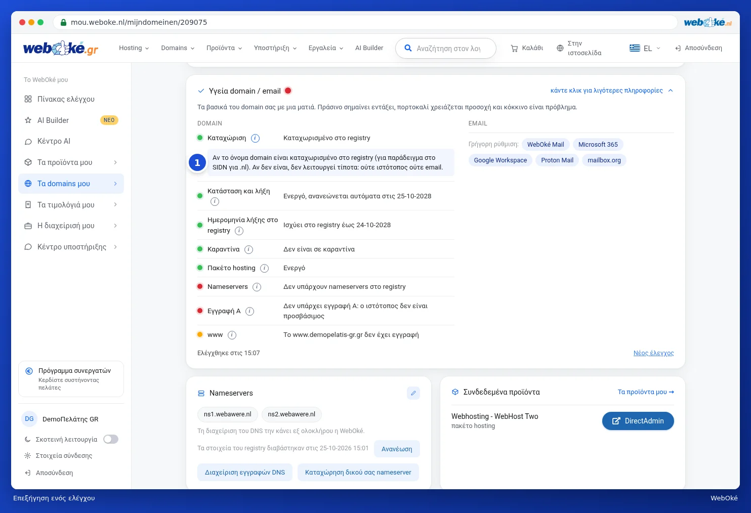Open the Domains top menu
Screen dimensions: 751x513
coord(178,48)
